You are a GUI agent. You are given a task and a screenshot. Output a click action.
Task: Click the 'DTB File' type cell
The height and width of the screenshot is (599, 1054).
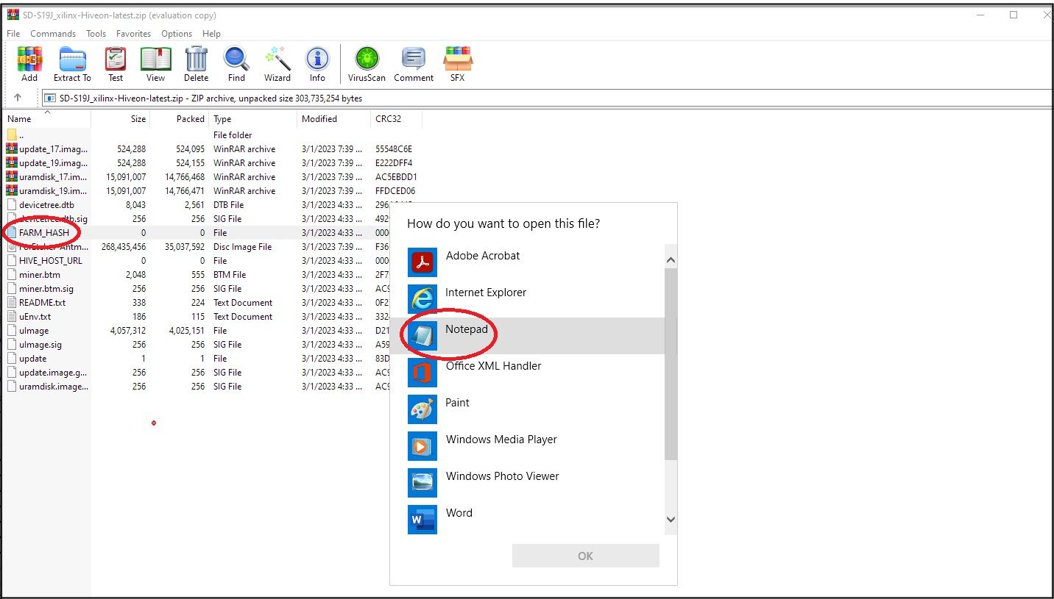tap(228, 204)
